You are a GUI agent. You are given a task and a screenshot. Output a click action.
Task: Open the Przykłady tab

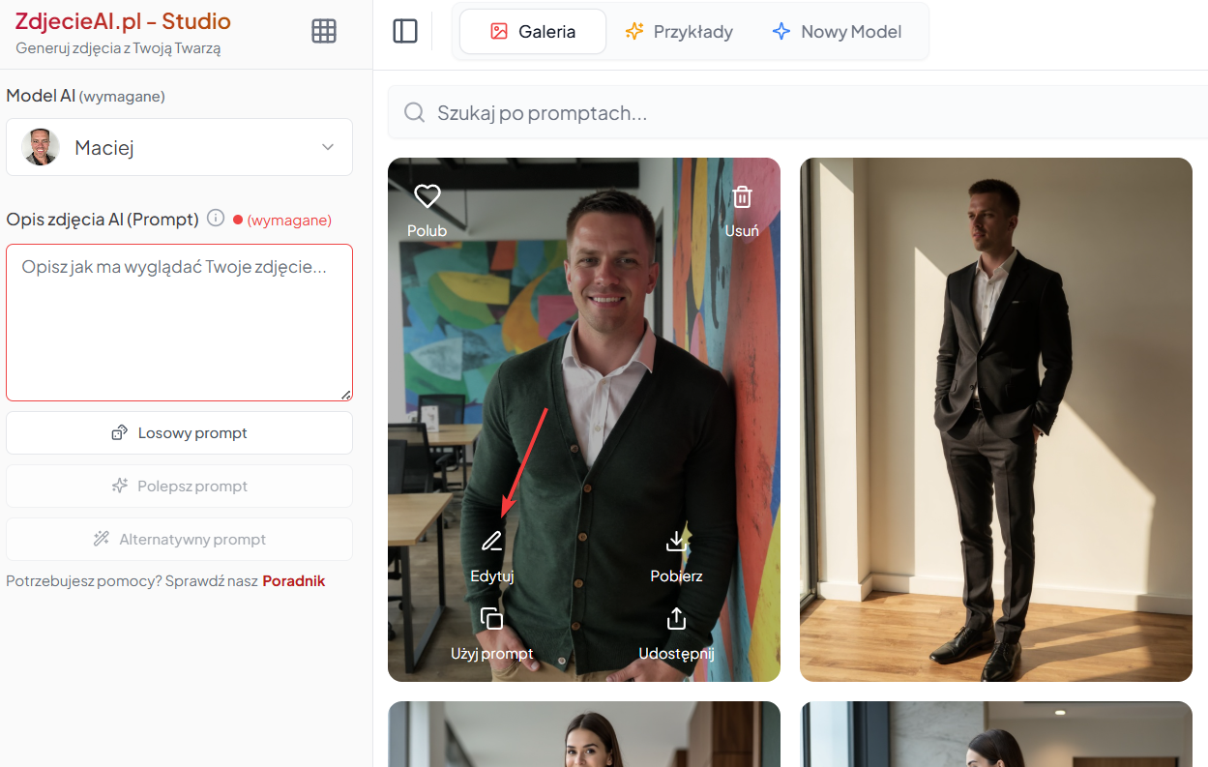(679, 31)
